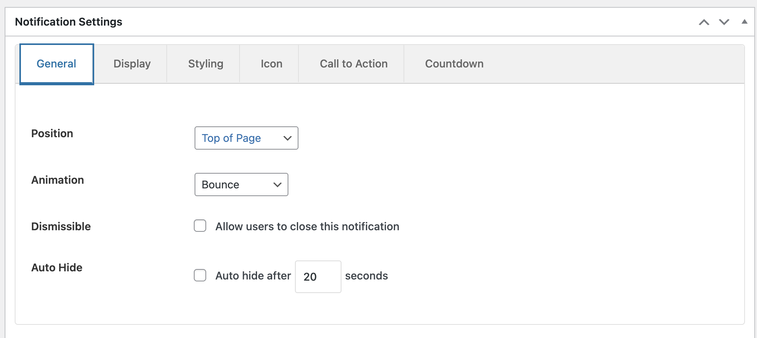
Task: Enable Allow users to close notification
Action: coord(200,226)
